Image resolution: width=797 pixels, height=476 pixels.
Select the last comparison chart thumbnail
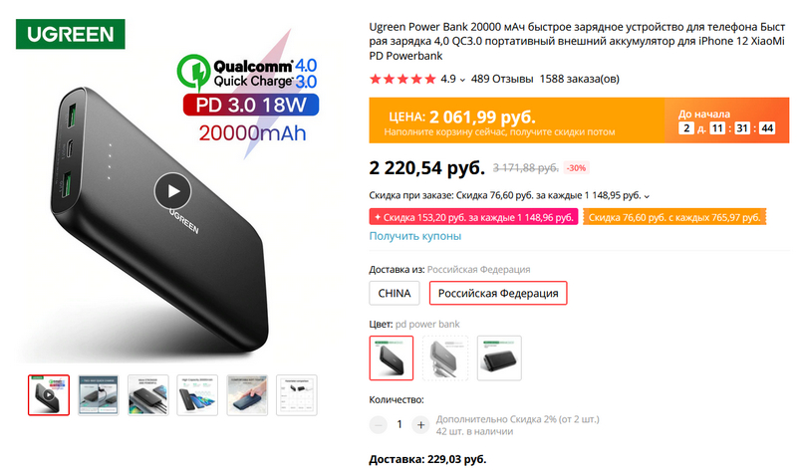click(x=297, y=395)
